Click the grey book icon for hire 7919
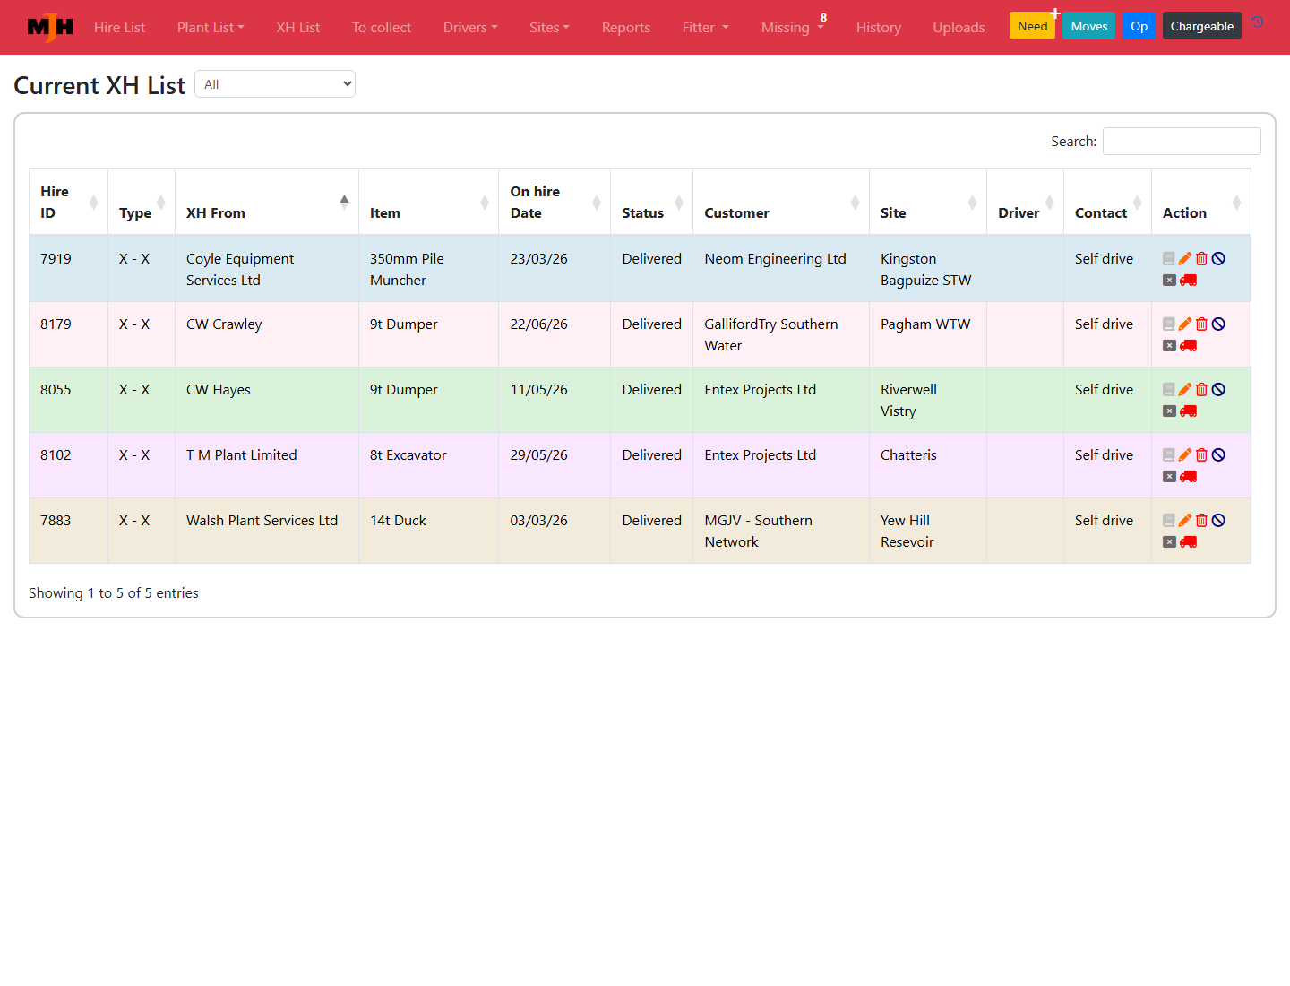Screen dimensions: 1290x986 (1169, 258)
